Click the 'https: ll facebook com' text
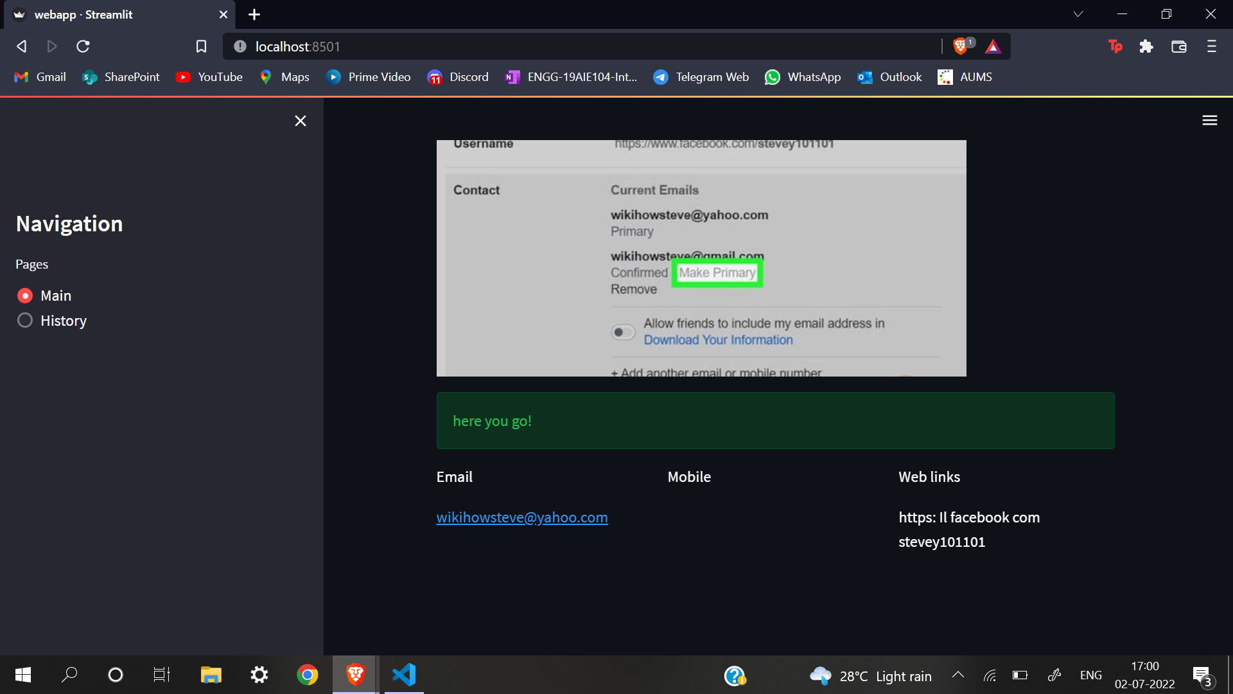The image size is (1233, 694). point(969,517)
